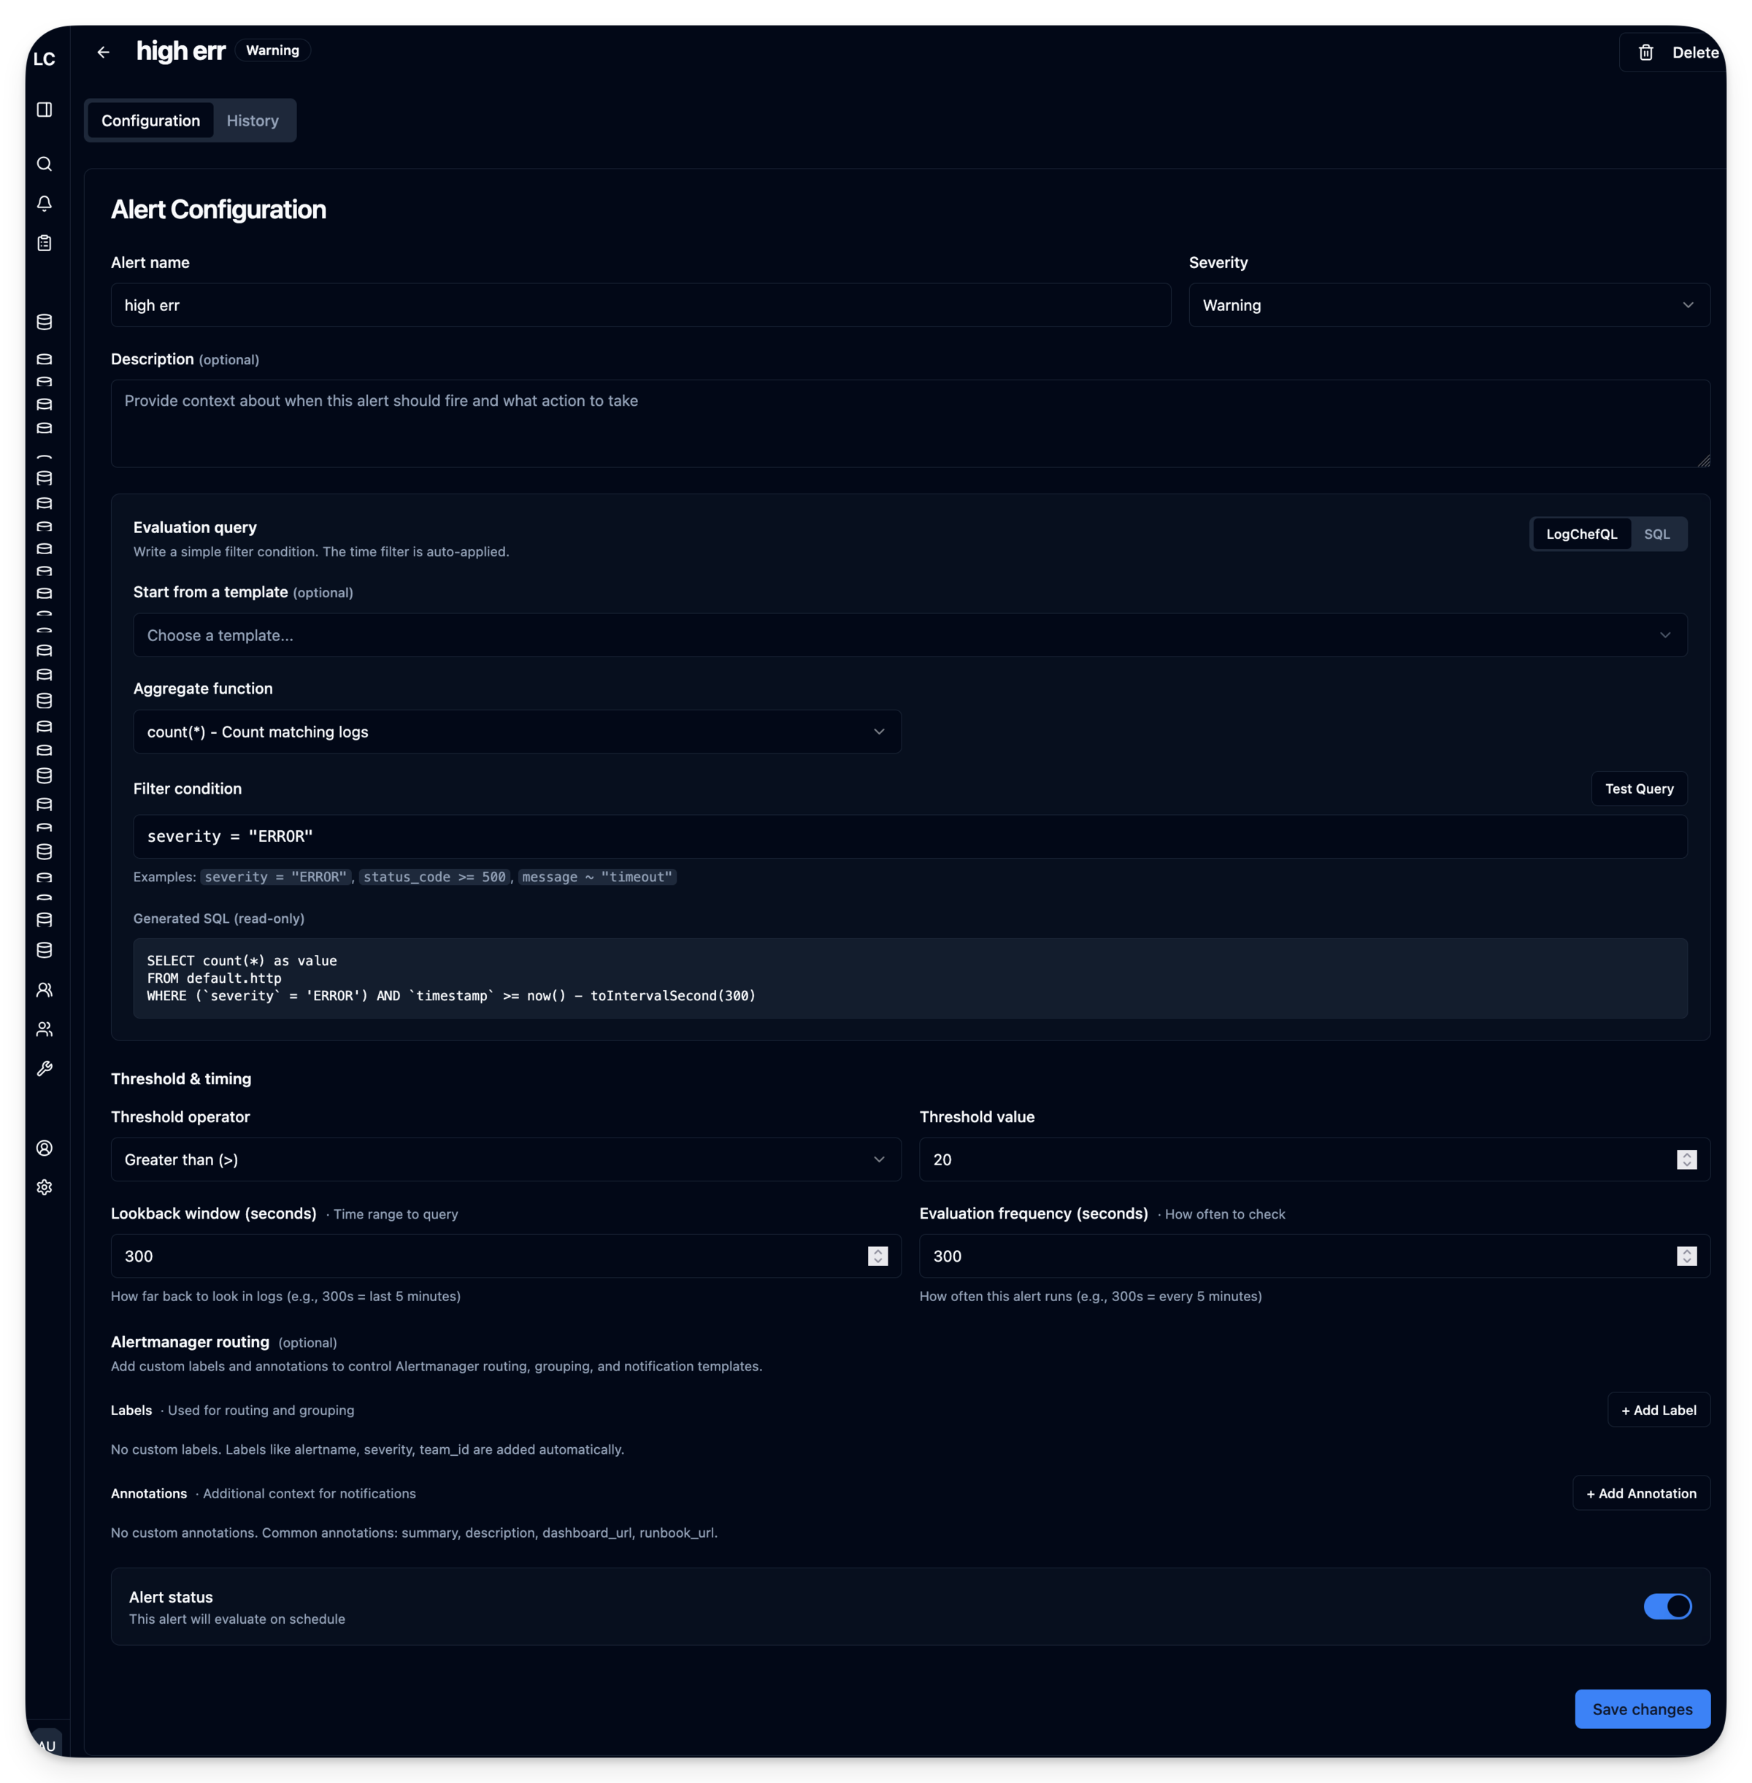Open the Aggregate function dropdown

click(x=516, y=731)
